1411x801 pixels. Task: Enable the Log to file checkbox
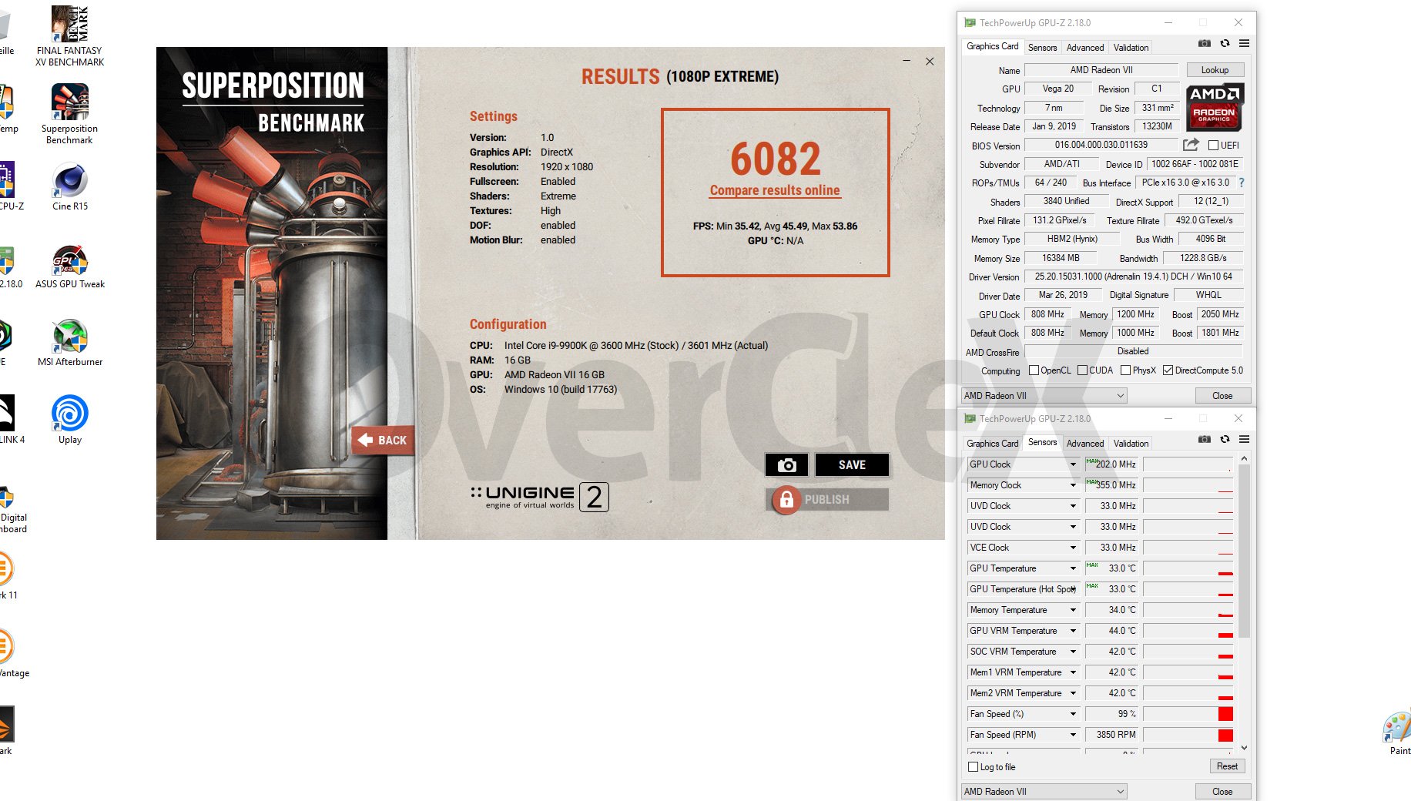pos(974,767)
